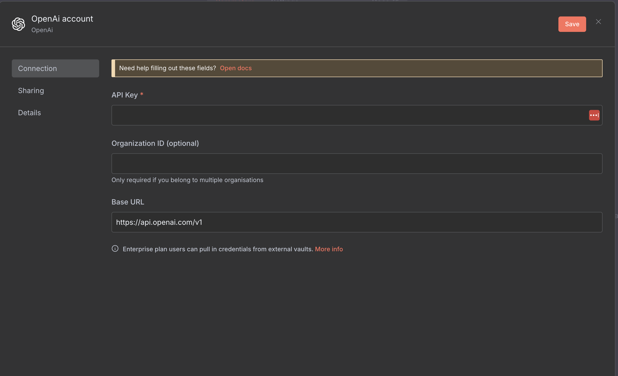Click the OpenAi subtitle under account name
The image size is (618, 376).
click(x=42, y=30)
